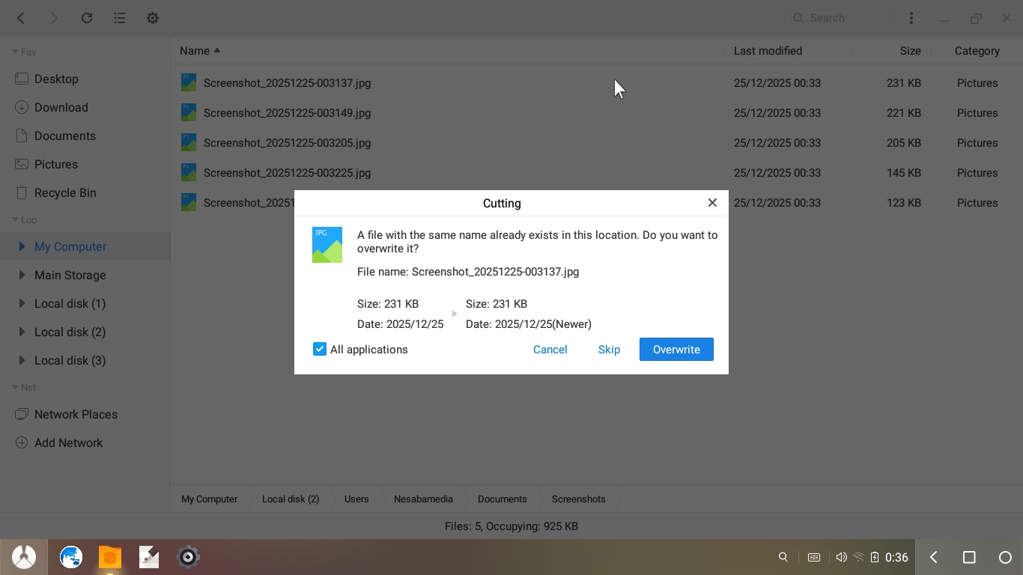1023x575 pixels.
Task: Cancel the file cutting operation
Action: (x=550, y=350)
